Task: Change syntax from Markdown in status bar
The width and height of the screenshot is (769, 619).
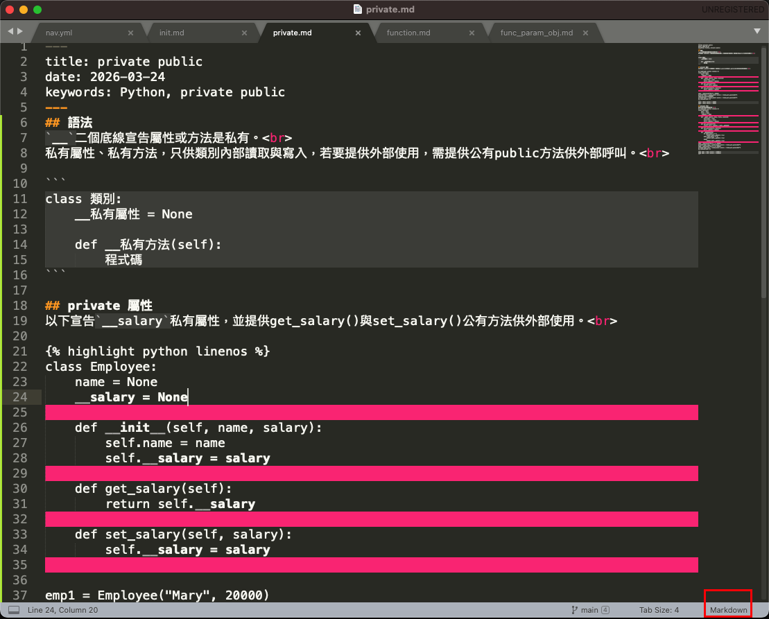Action: 728,610
